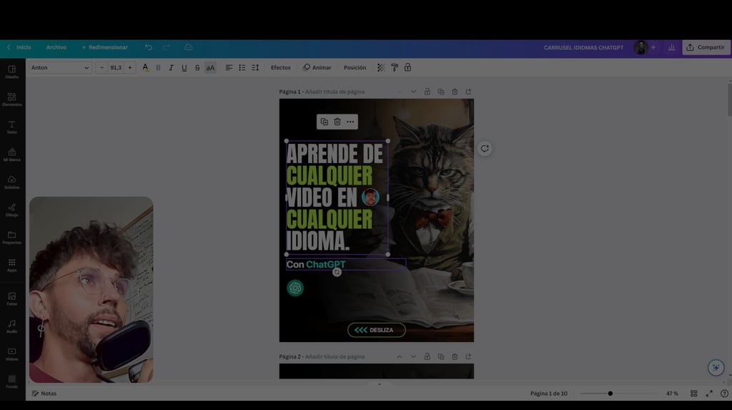The height and width of the screenshot is (410, 732).
Task: Move Página 2 up with the chevron
Action: 400,357
